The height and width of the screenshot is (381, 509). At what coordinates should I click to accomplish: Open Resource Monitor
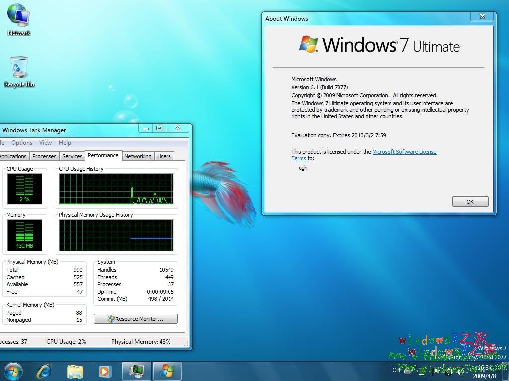[136, 318]
